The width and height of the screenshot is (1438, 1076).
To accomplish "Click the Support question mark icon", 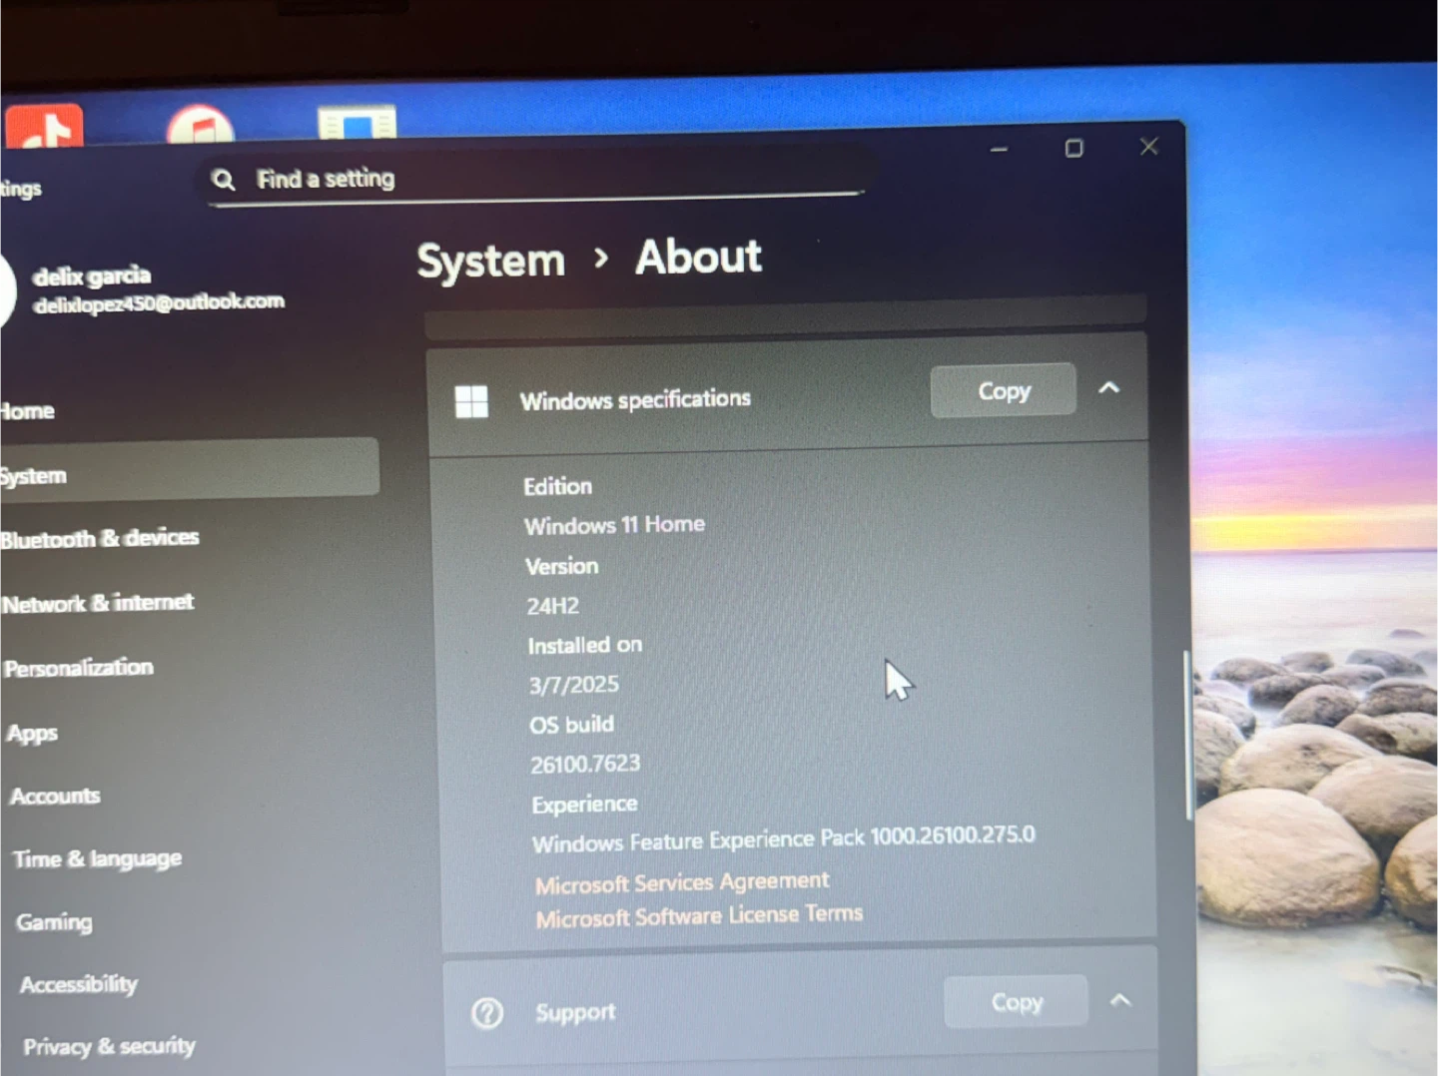I will [x=487, y=1013].
